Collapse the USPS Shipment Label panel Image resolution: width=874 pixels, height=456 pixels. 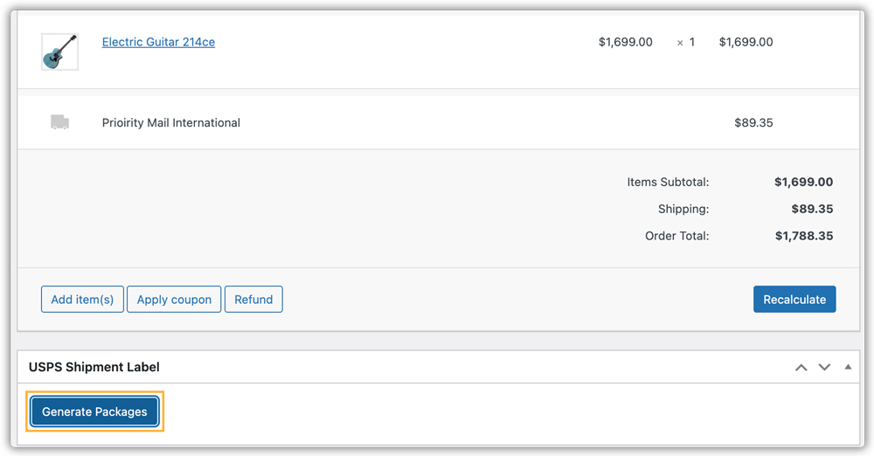(847, 368)
